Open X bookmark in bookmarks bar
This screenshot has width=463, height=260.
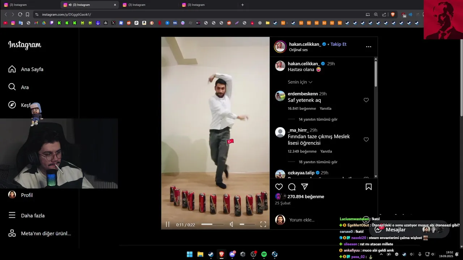tap(113, 23)
